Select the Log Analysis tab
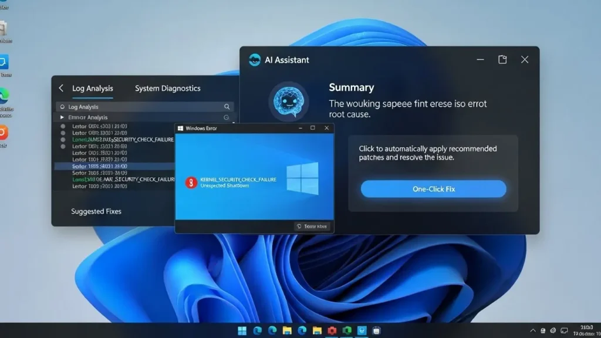The height and width of the screenshot is (338, 601). coord(92,88)
